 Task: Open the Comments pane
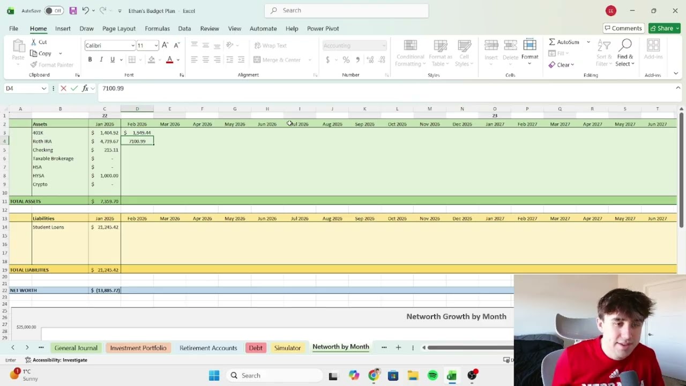pos(623,28)
